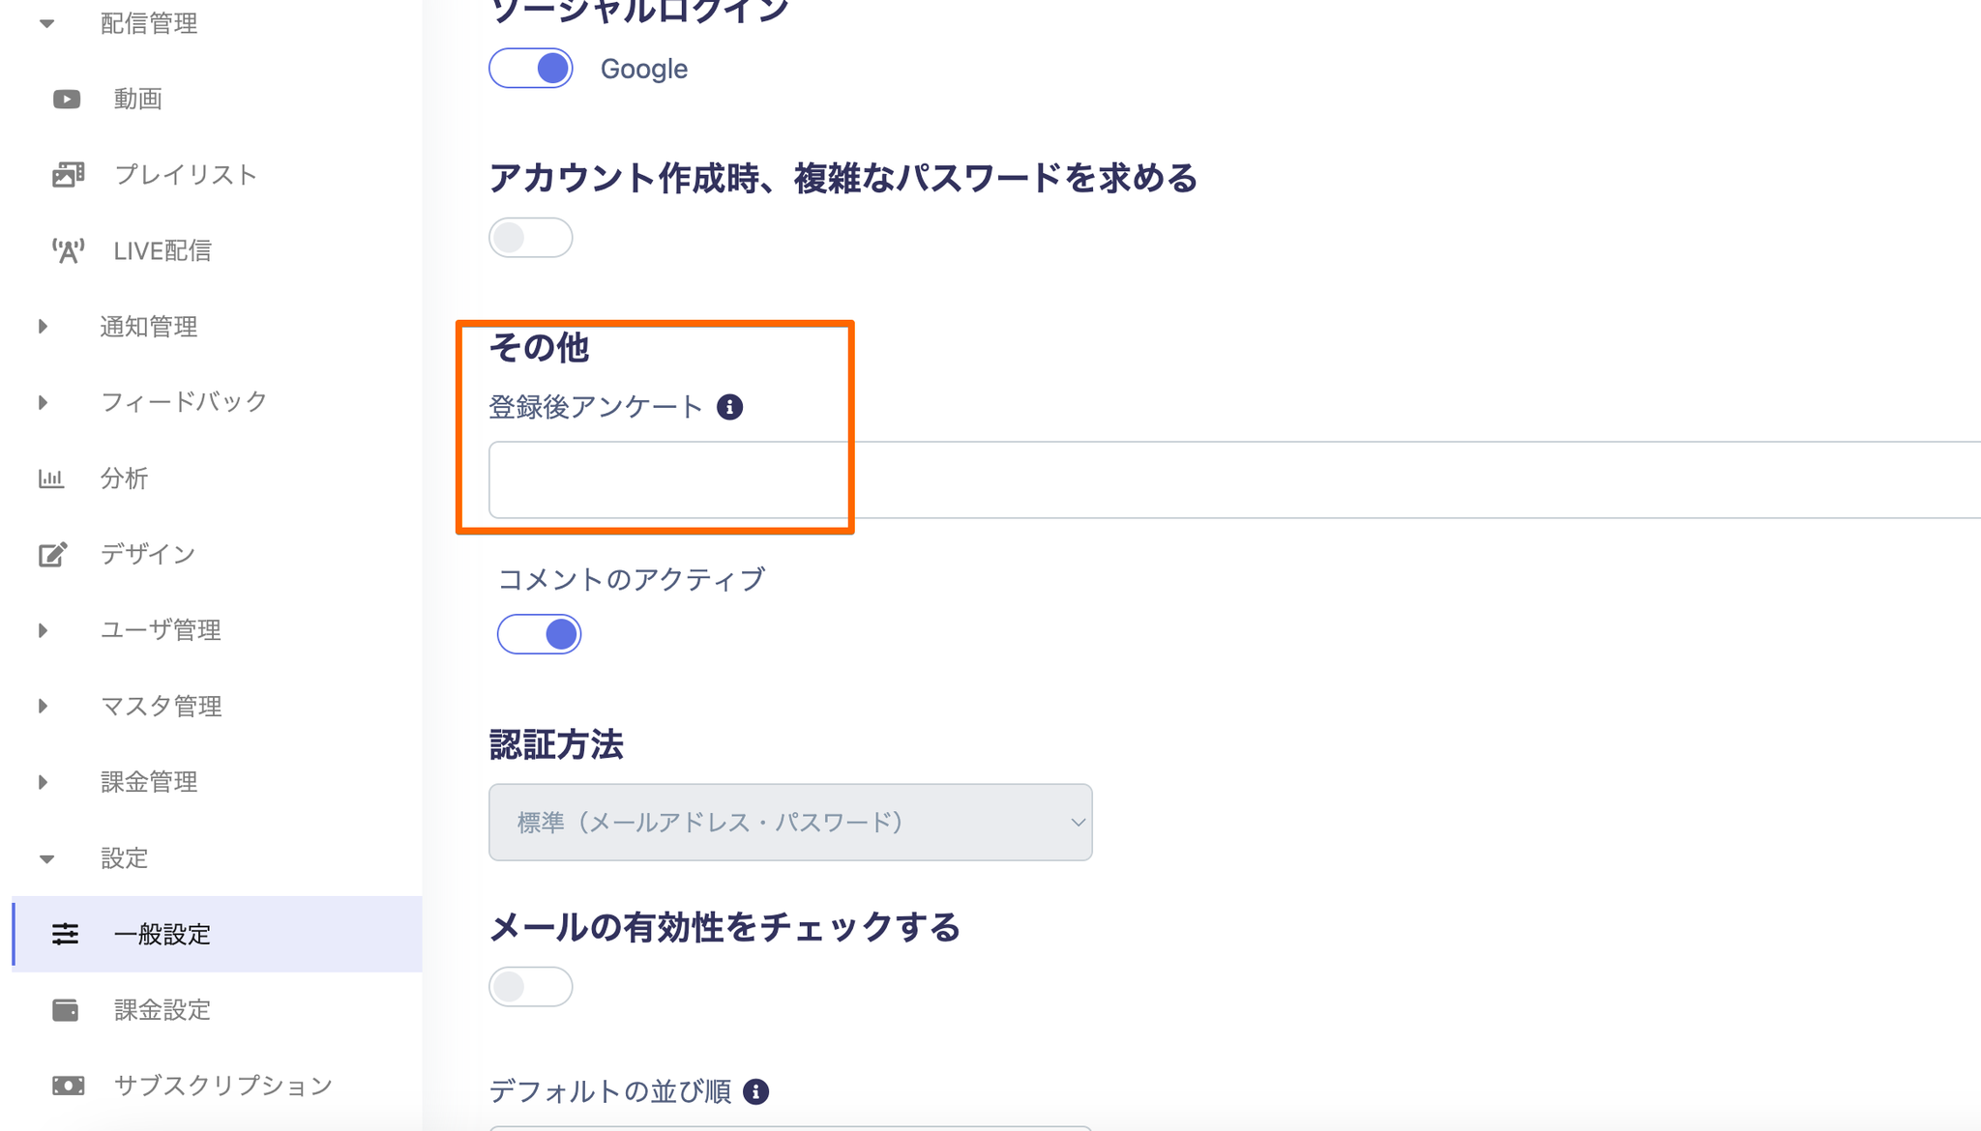The image size is (1981, 1131).
Task: Open the フィードバック menu item
Action: coord(184,402)
